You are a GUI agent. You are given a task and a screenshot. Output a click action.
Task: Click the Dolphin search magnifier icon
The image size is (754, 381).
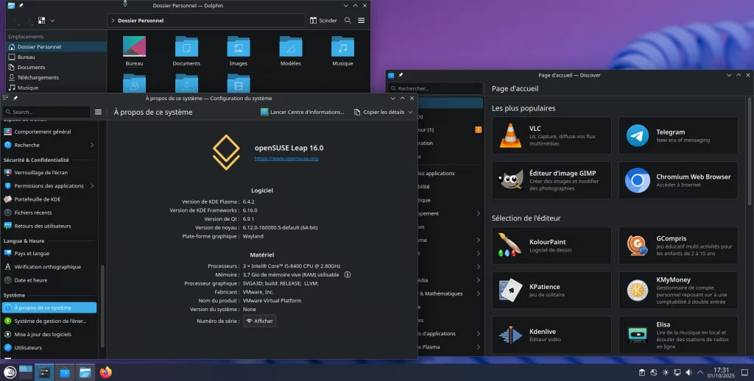(348, 21)
